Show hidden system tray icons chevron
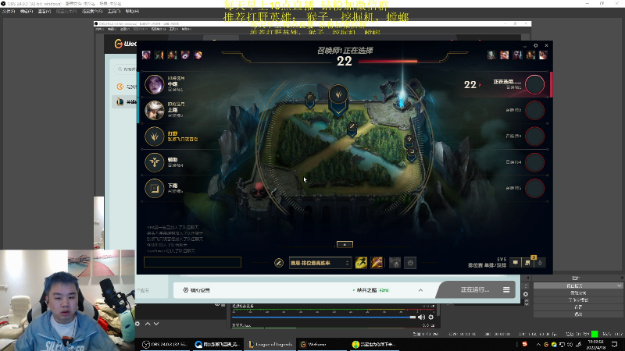 point(538,344)
